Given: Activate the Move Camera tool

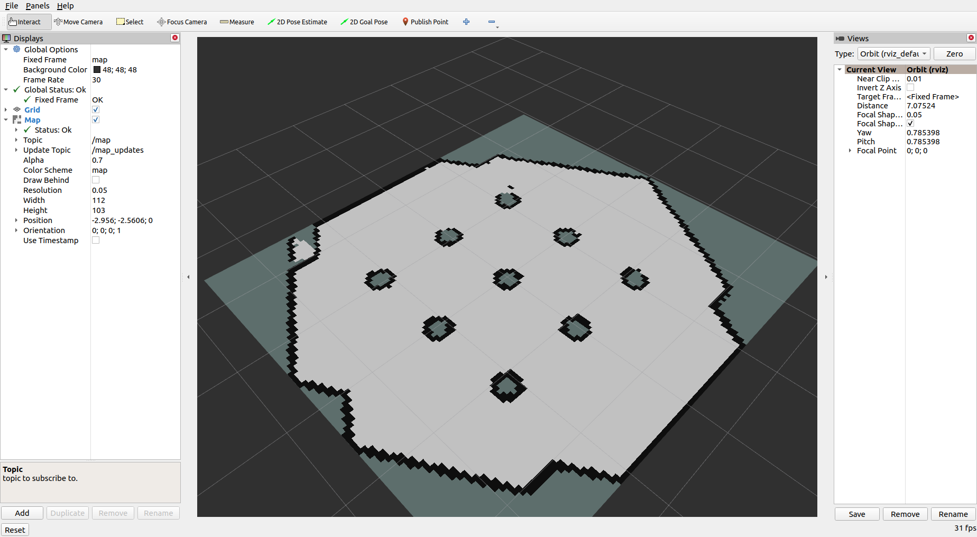Looking at the screenshot, I should [x=78, y=22].
